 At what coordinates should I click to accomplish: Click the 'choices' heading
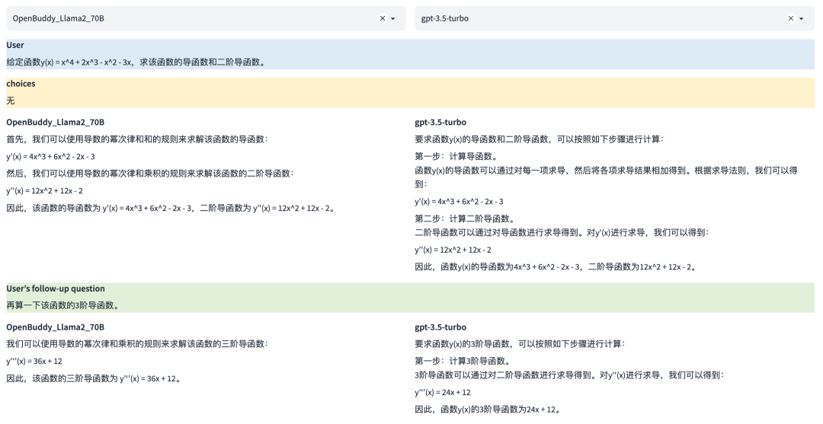[x=21, y=84]
